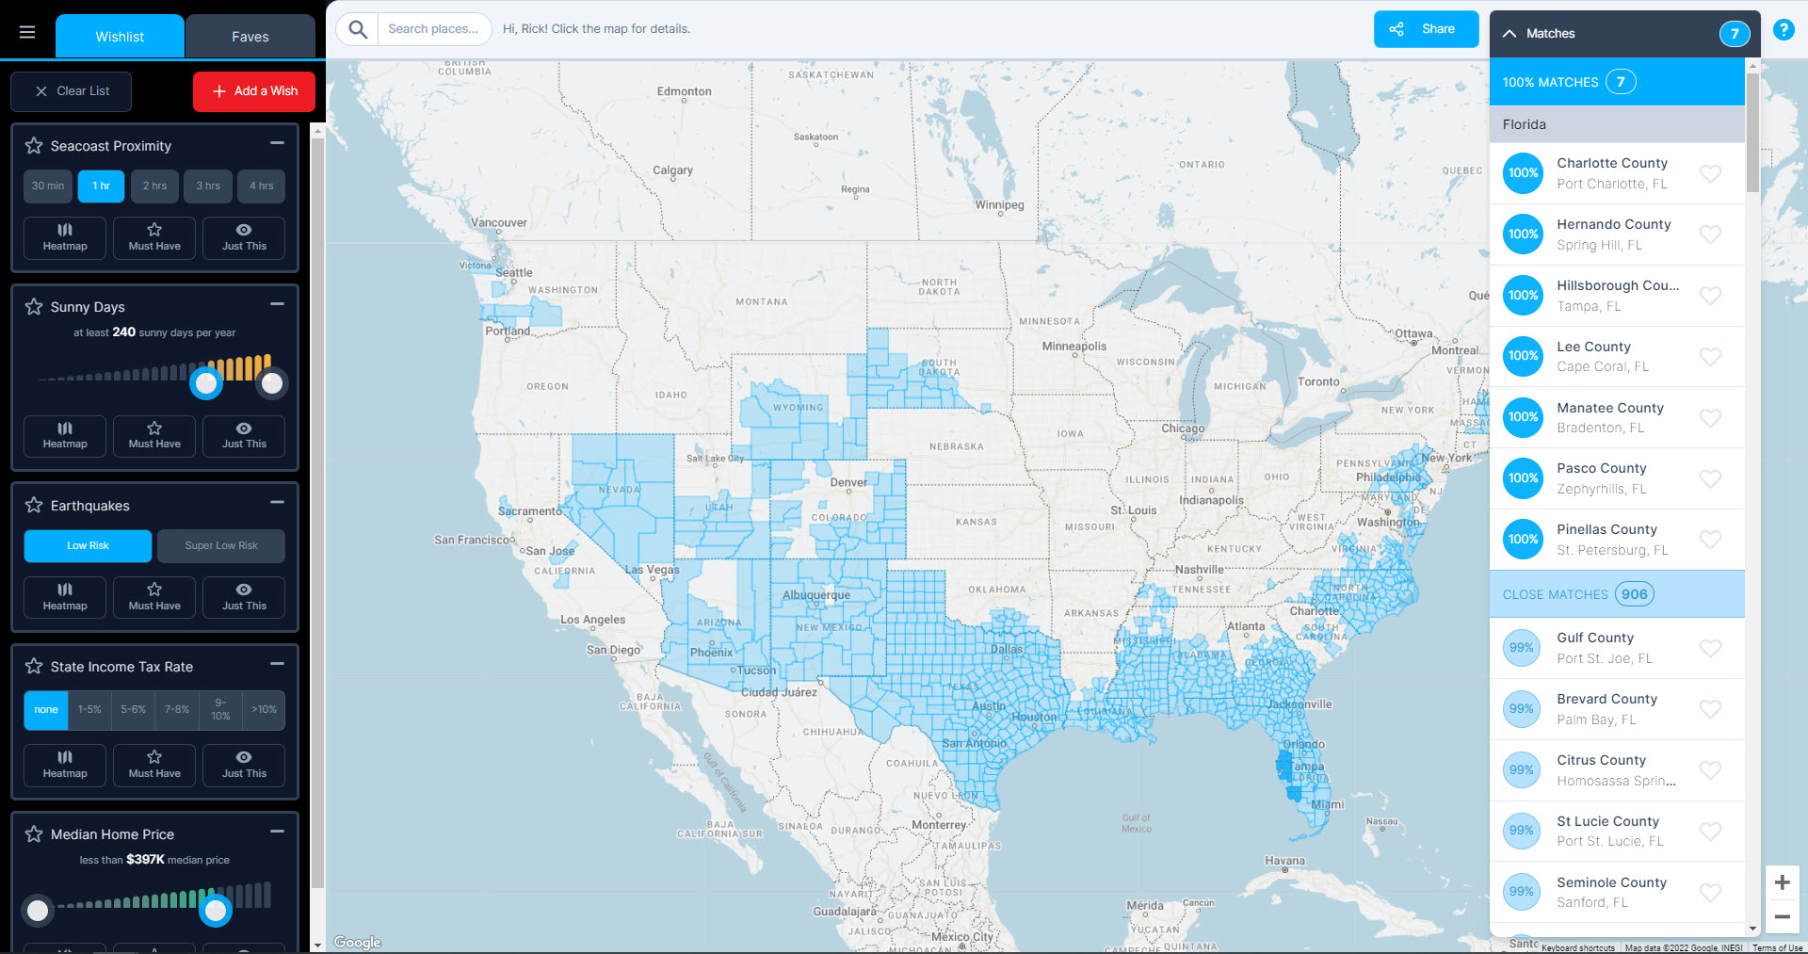This screenshot has height=954, width=1808.
Task: Collapse the State Income Tax Rate panel
Action: [x=277, y=664]
